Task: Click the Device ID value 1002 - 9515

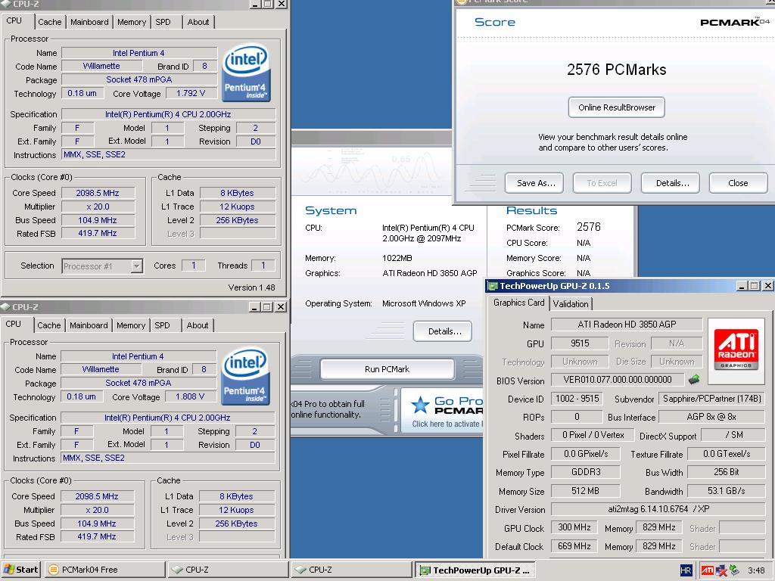Action: [577, 399]
